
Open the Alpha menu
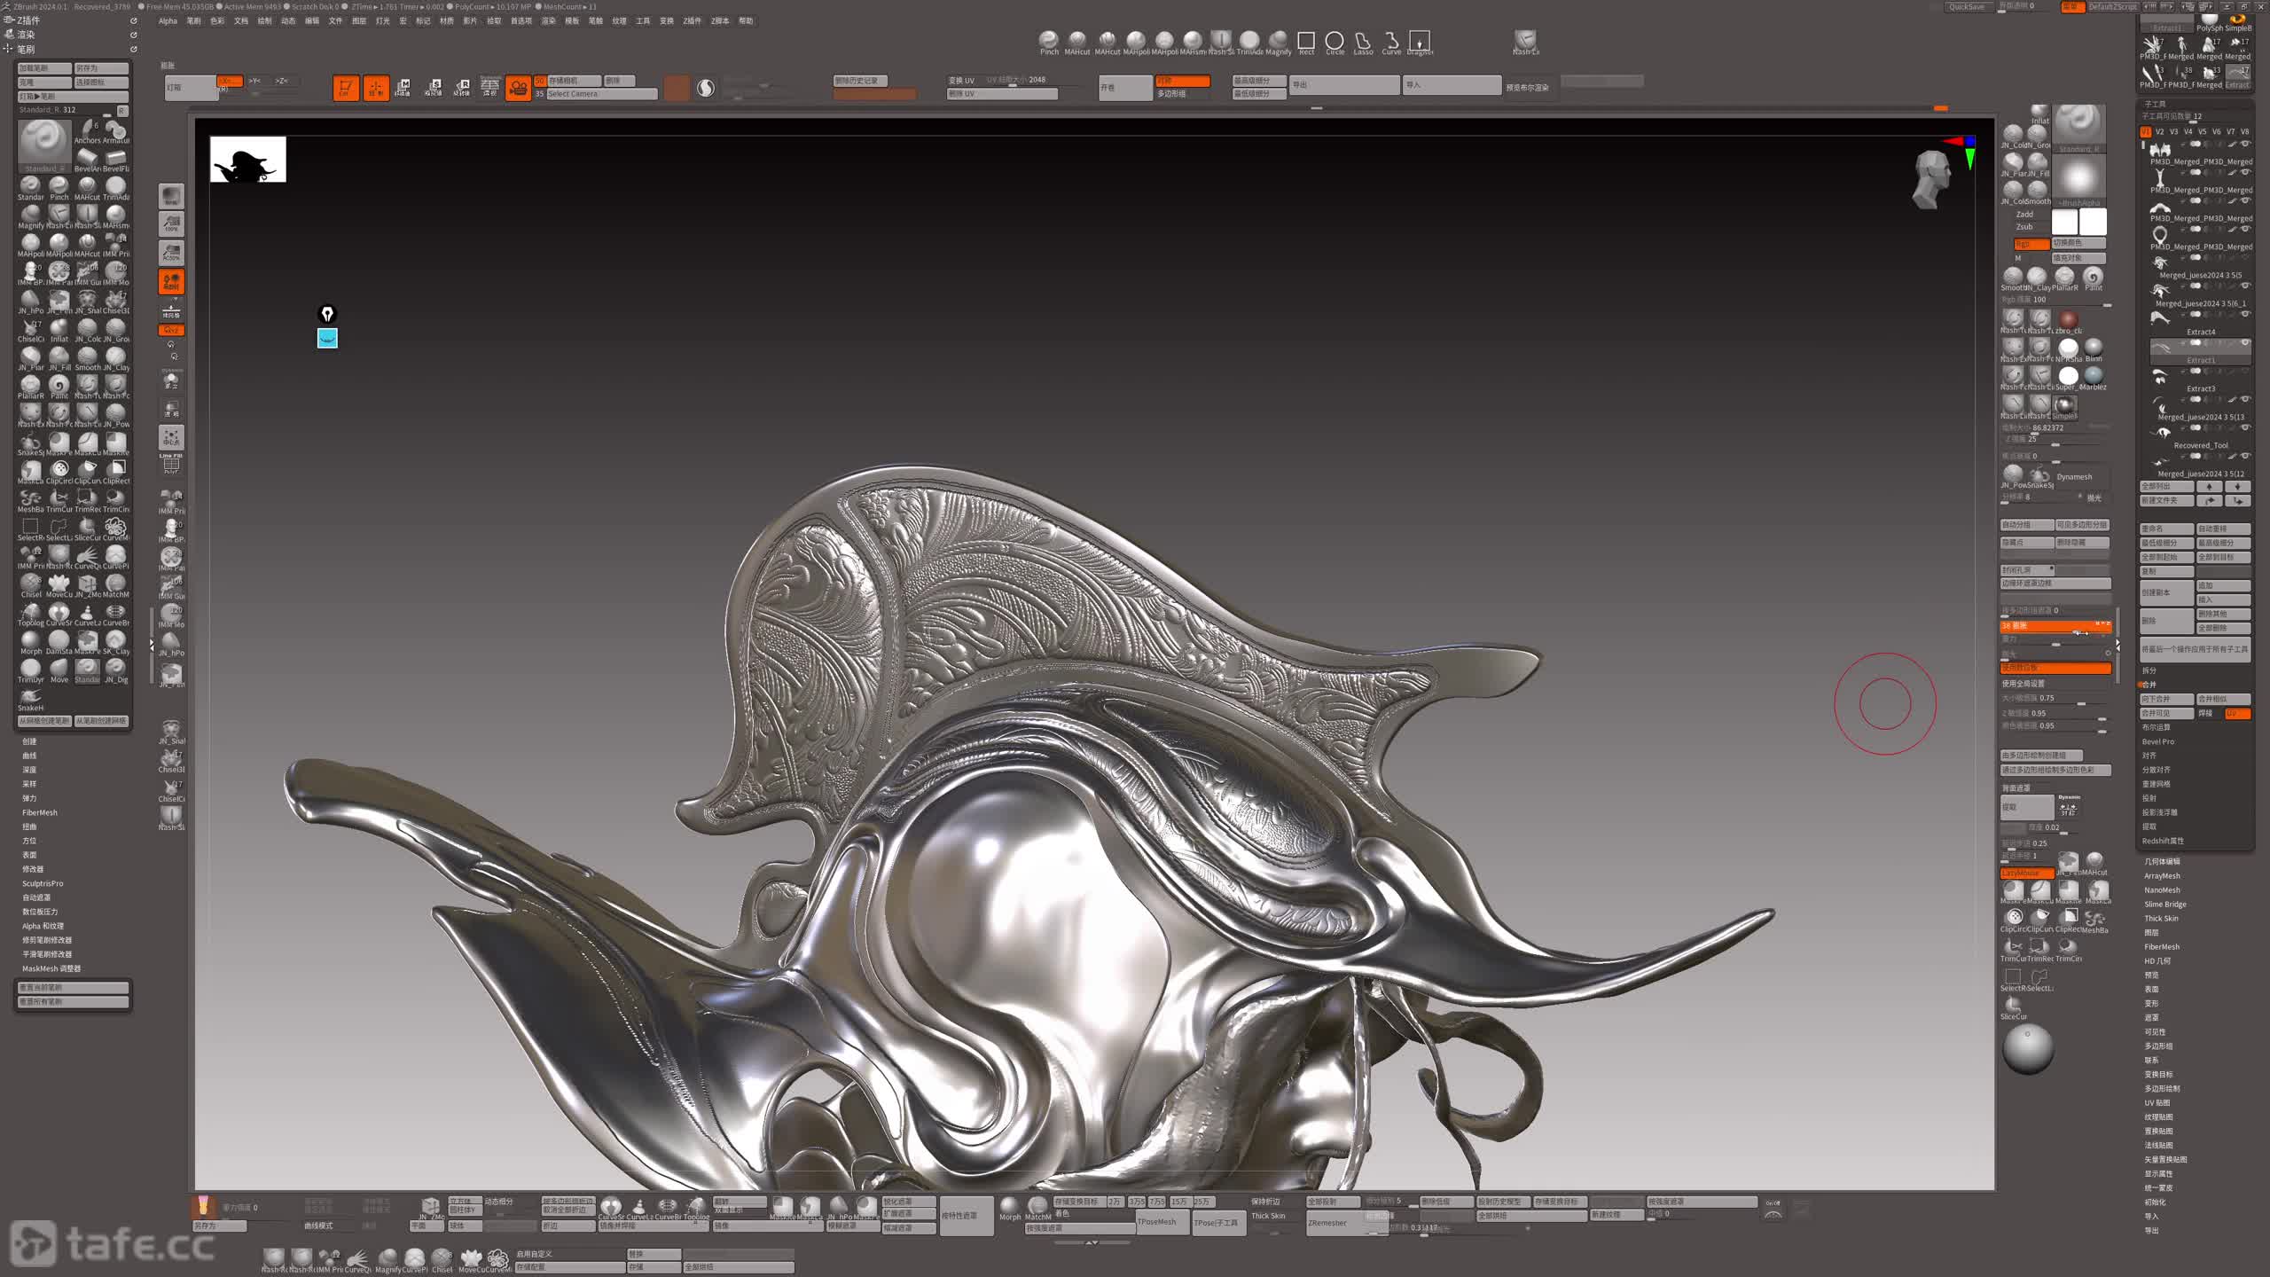pyautogui.click(x=168, y=21)
